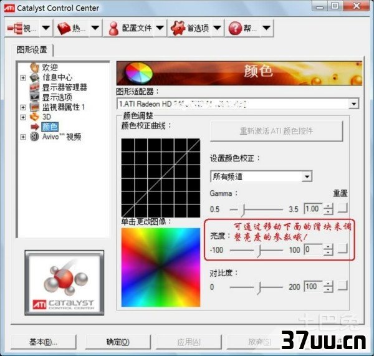This screenshot has width=374, height=356.
Task: Click the color correction curve graph
Action: (161, 178)
